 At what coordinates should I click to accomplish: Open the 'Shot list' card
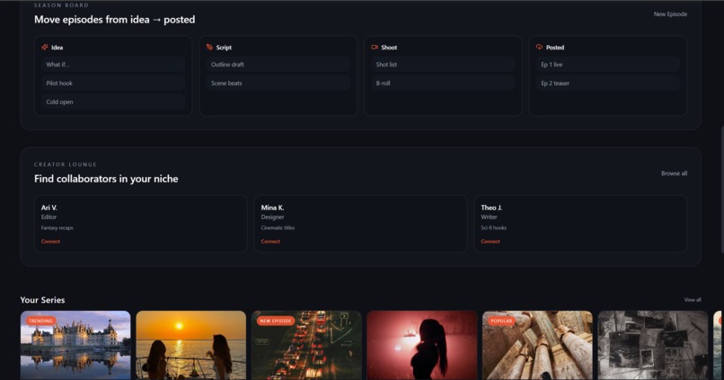tap(443, 65)
